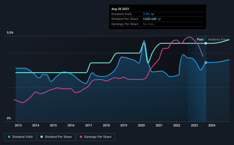Click the blue marker on the Dividend Yield line
The width and height of the screenshot is (234, 145).
pos(206,63)
